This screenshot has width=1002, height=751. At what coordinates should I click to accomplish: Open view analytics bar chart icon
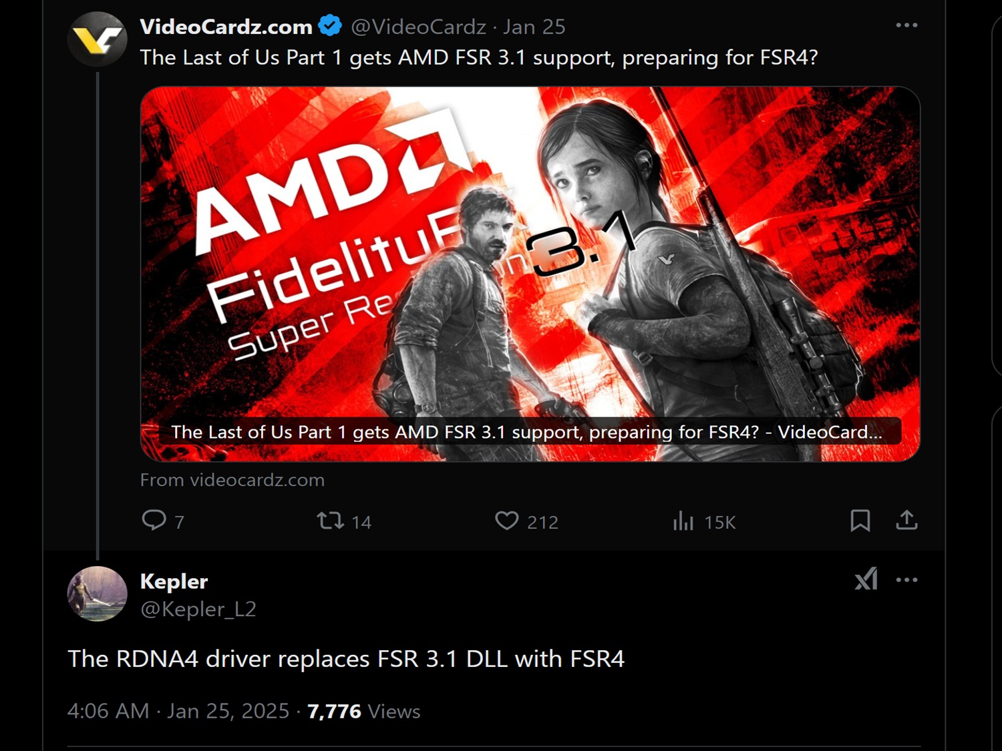point(683,520)
